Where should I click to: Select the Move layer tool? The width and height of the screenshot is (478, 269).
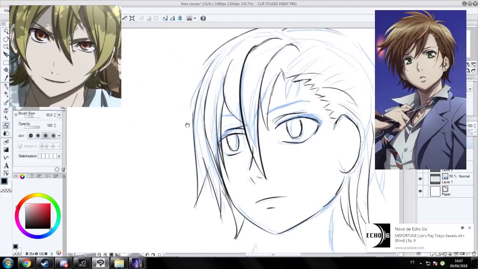(6, 54)
